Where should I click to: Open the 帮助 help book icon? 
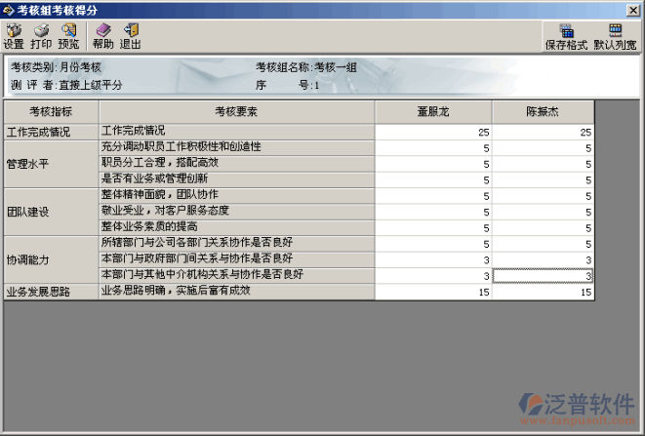(103, 36)
